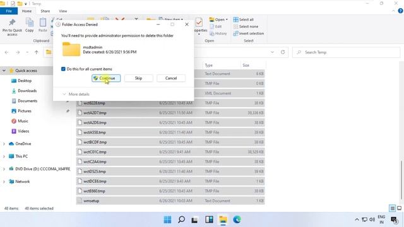Expand the Network tree node
404x227 pixels.
pyautogui.click(x=4, y=182)
